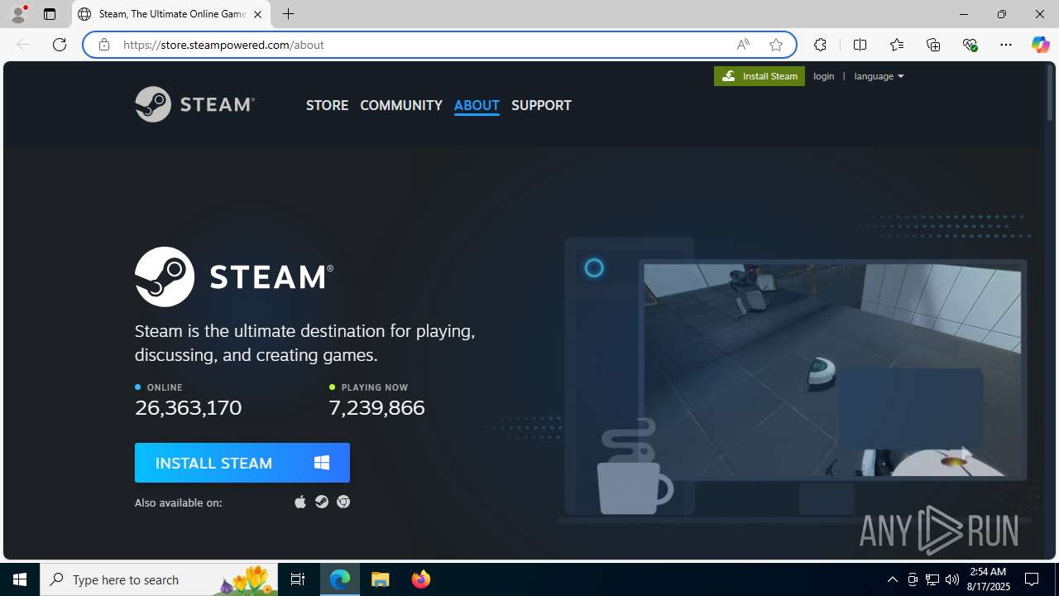View site information lock icon
This screenshot has width=1059, height=596.
pyautogui.click(x=103, y=45)
